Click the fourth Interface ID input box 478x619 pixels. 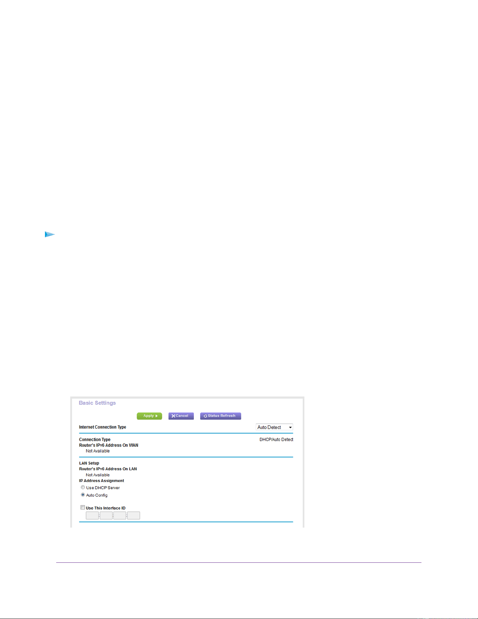pyautogui.click(x=133, y=516)
